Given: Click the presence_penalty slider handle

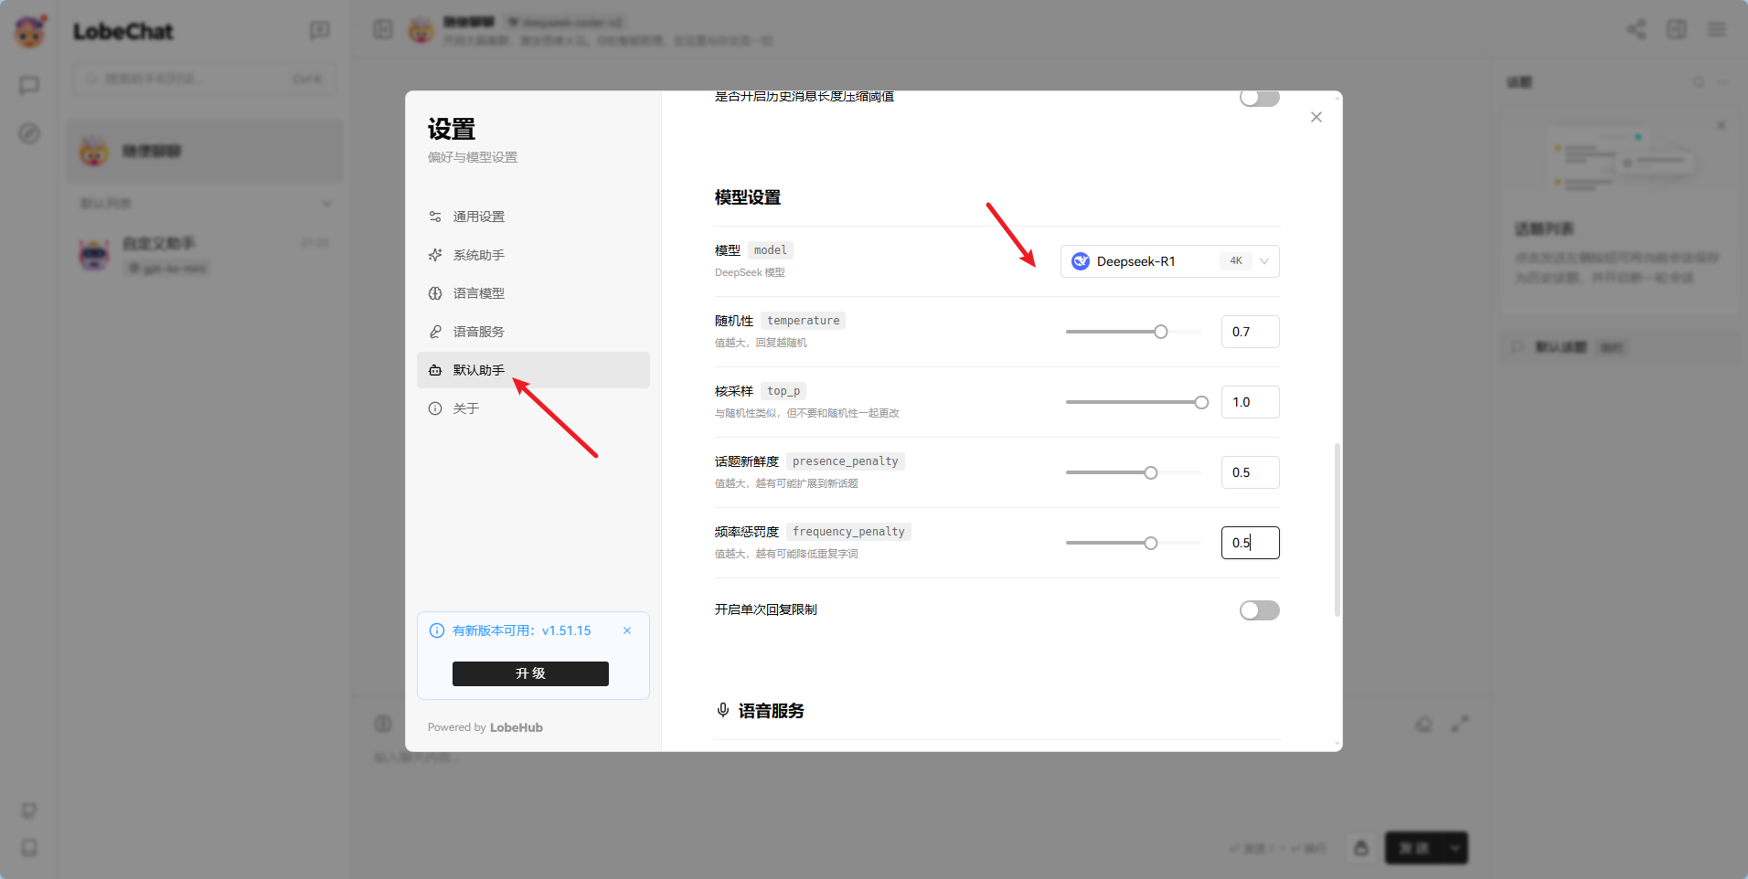Looking at the screenshot, I should tap(1151, 472).
